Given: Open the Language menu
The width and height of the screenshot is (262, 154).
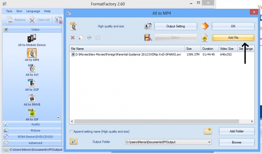Looking at the screenshot, I should (33, 11).
